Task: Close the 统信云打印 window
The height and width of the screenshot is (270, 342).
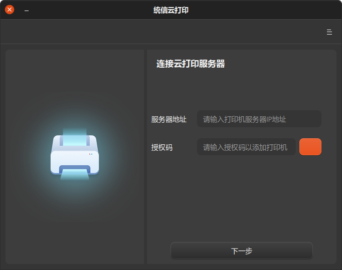Action: (x=10, y=10)
